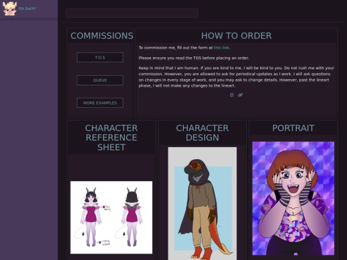Click the chibi avatar icon in the sidebar
The image size is (347, 260).
pyautogui.click(x=10, y=8)
